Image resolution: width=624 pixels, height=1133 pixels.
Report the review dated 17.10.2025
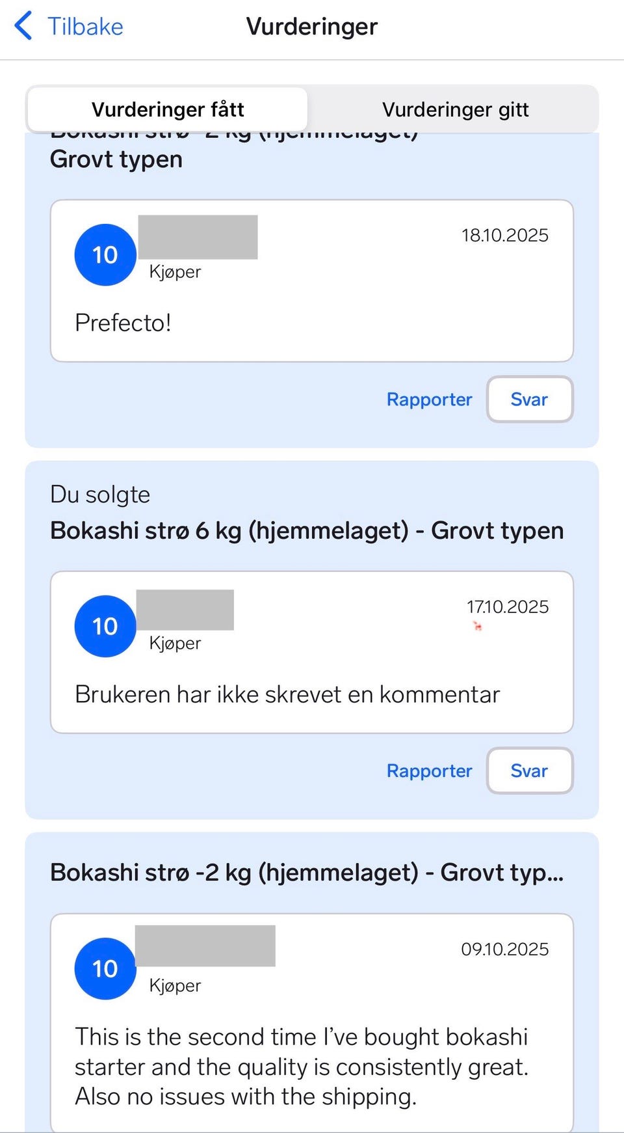coord(429,771)
